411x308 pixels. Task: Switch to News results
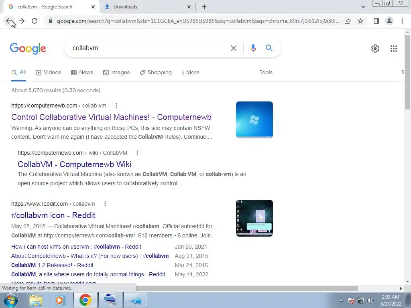tap(82, 73)
